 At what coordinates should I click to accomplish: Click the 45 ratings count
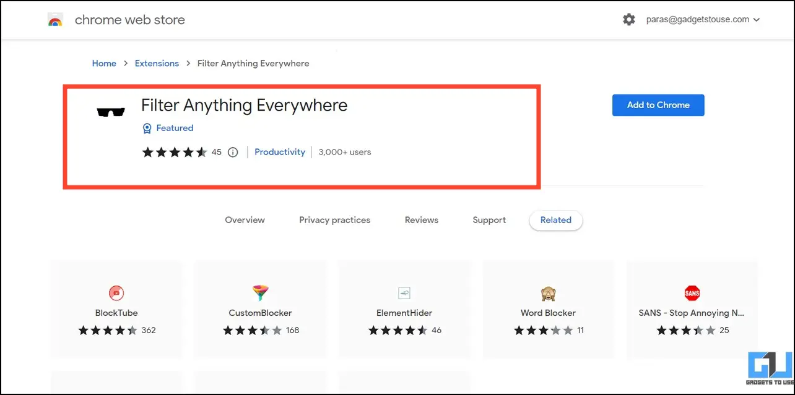pyautogui.click(x=216, y=152)
